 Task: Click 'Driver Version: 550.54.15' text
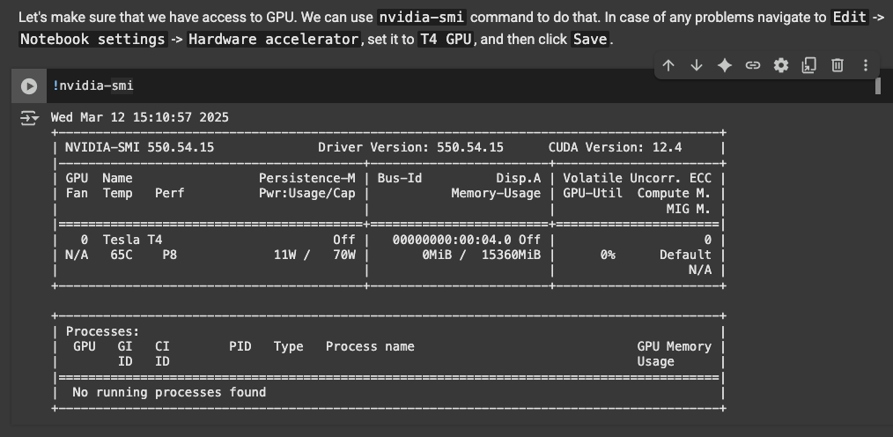click(x=410, y=147)
